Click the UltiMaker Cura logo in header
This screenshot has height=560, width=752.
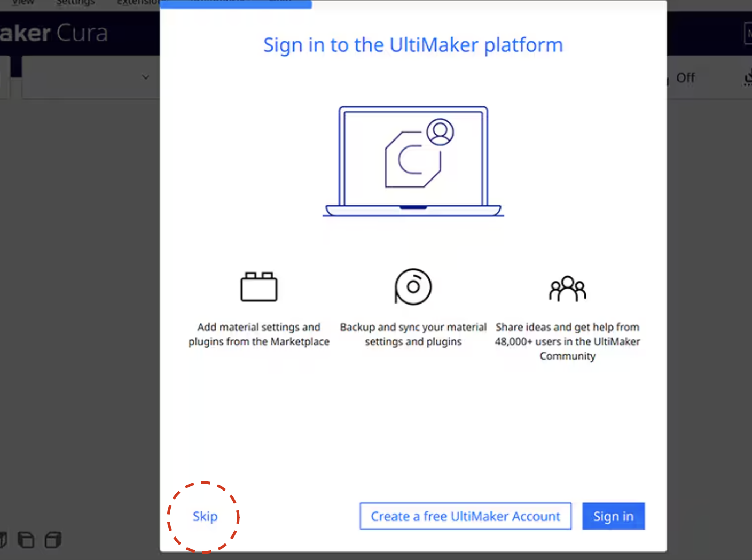pyautogui.click(x=53, y=33)
